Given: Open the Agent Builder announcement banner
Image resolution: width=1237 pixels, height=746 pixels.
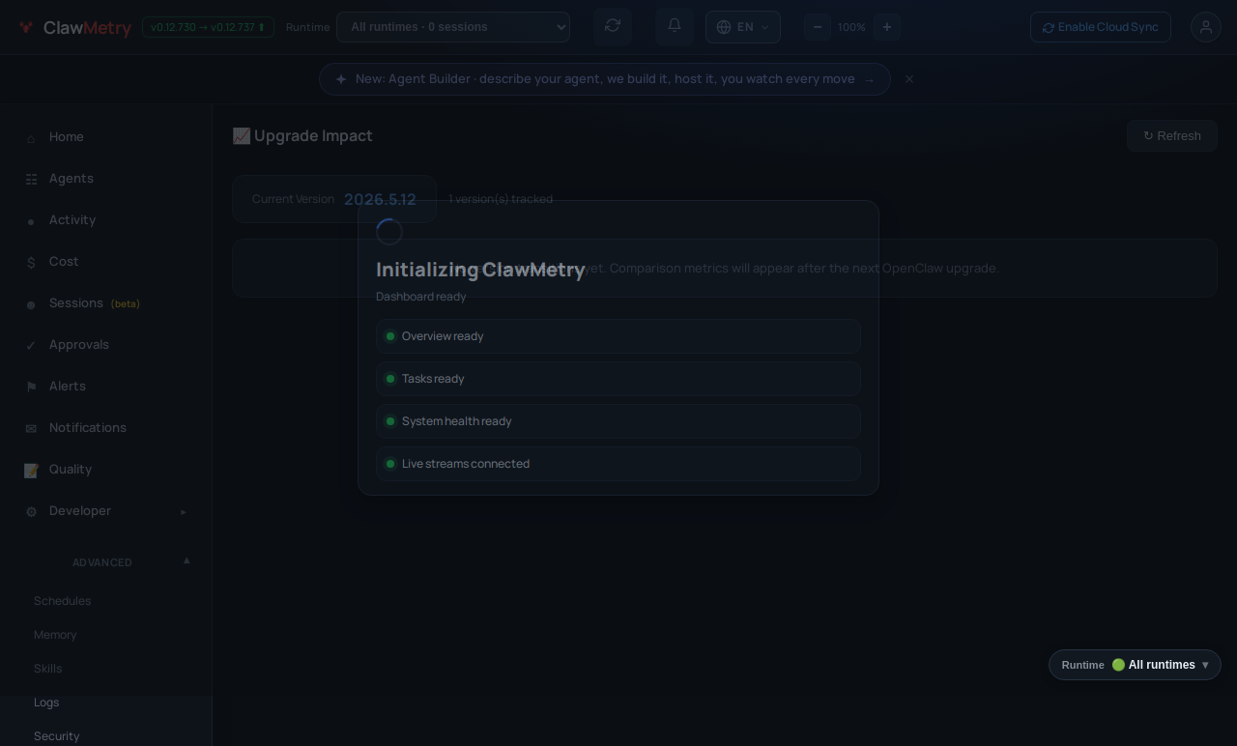Looking at the screenshot, I should pos(605,79).
